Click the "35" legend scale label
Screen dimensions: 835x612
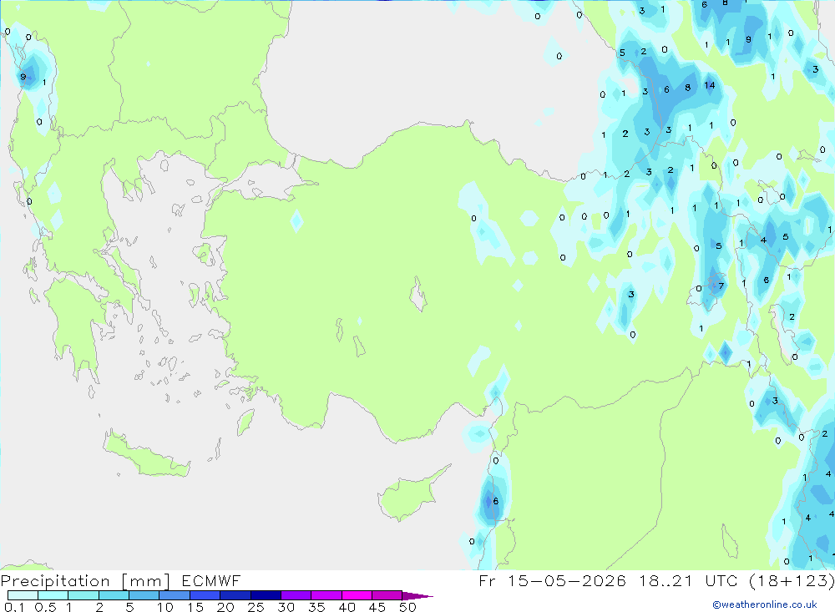[x=316, y=607]
